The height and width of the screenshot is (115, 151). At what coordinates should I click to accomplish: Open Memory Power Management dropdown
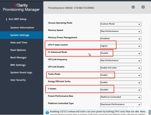coord(121,39)
